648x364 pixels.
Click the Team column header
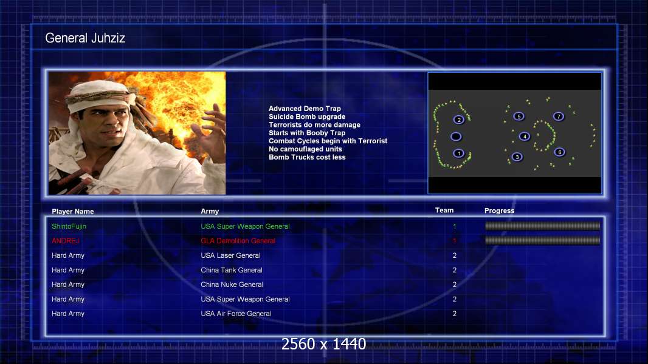click(444, 211)
